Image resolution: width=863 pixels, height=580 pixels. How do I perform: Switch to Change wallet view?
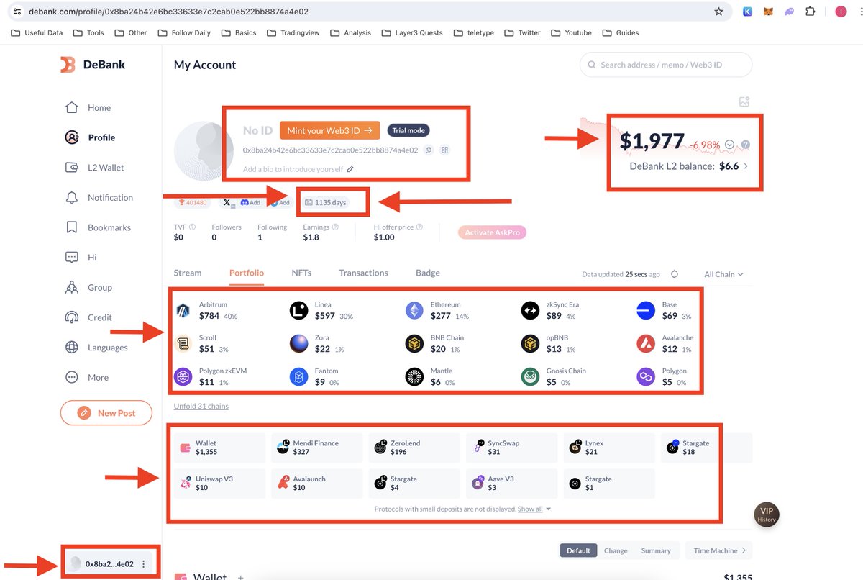pos(616,550)
